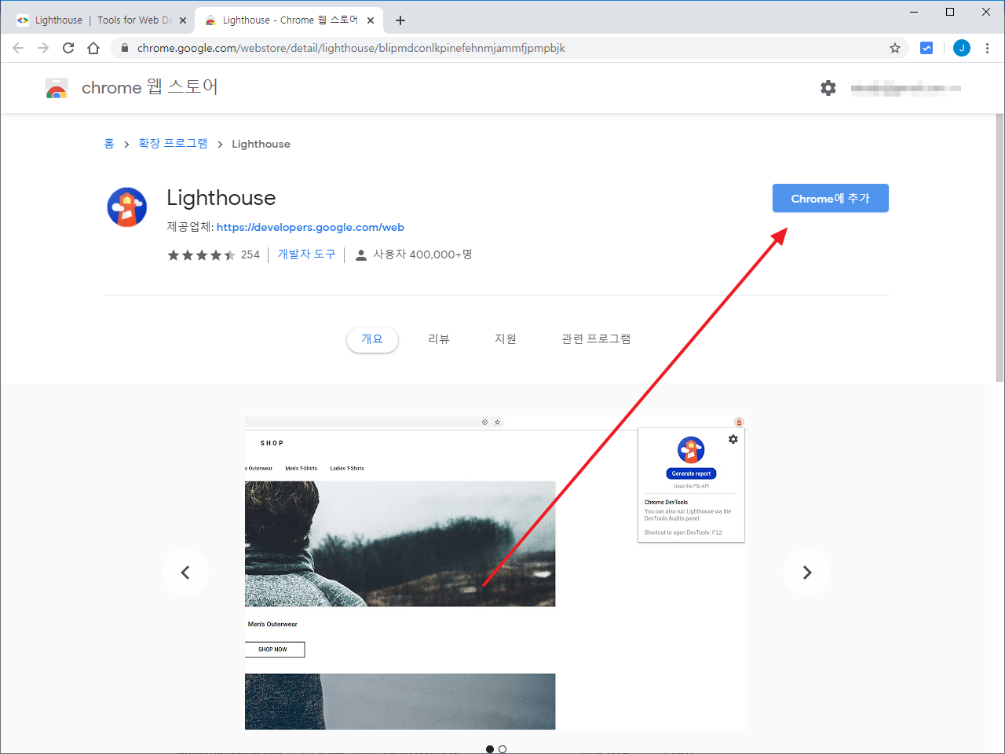The width and height of the screenshot is (1005, 754).
Task: Open the 지원 tab
Action: point(506,339)
